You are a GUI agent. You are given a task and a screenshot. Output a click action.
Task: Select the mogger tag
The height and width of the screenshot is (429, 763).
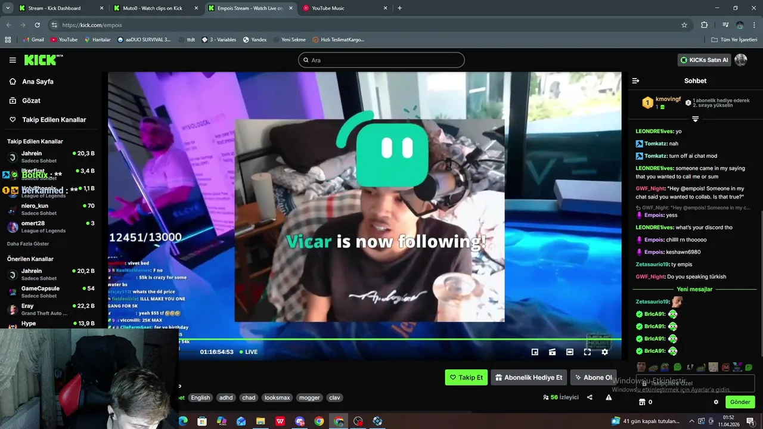[309, 398]
